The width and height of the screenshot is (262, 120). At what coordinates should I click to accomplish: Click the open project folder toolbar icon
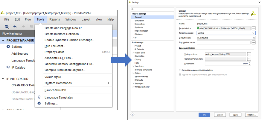click(7, 26)
